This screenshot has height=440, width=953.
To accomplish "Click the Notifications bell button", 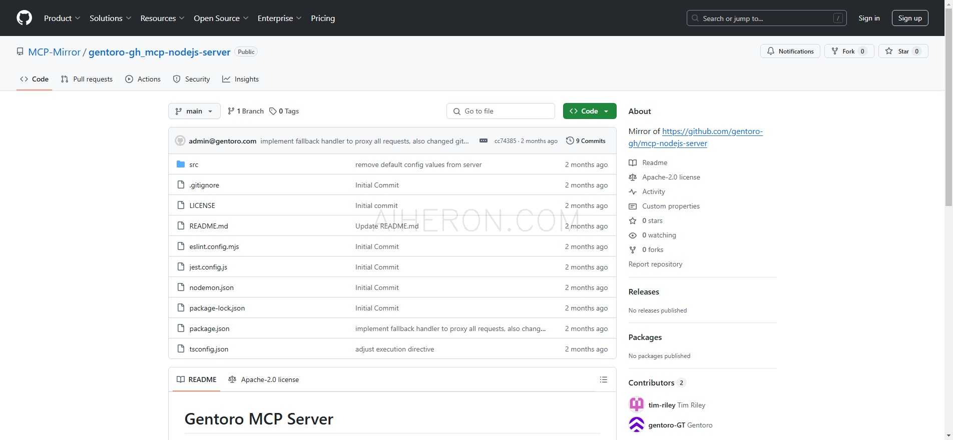I will [x=790, y=51].
